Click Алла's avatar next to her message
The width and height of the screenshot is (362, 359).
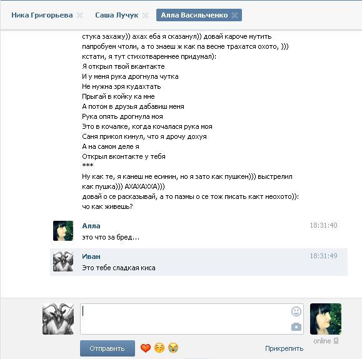63,231
